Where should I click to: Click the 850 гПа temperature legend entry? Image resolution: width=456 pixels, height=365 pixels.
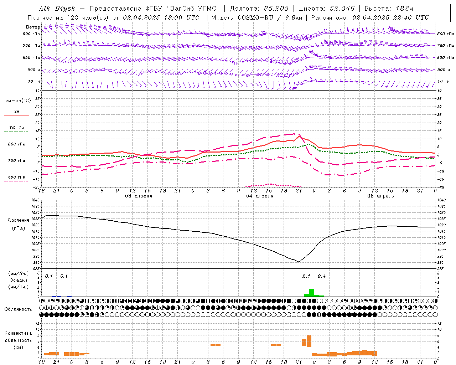(16, 144)
